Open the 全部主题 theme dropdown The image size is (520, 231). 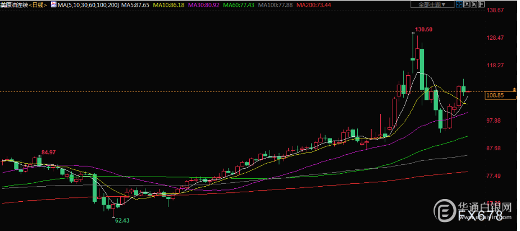[x=432, y=4]
